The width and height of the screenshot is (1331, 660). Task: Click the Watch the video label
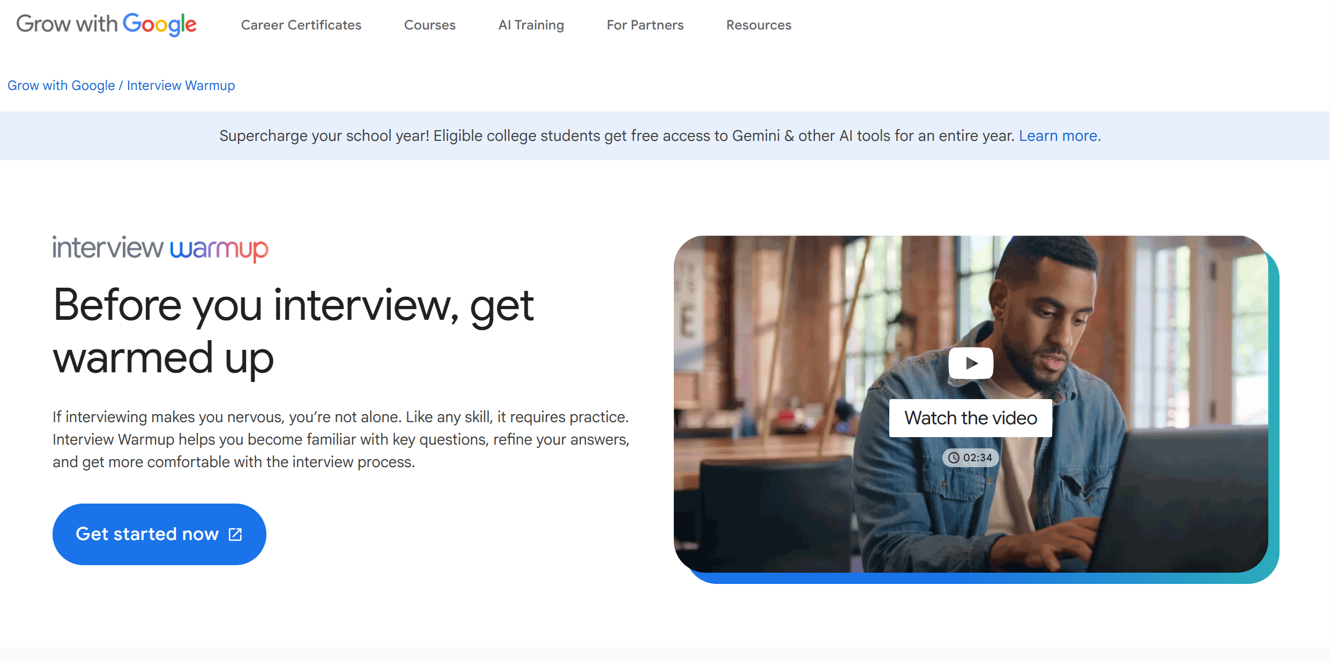click(x=970, y=418)
